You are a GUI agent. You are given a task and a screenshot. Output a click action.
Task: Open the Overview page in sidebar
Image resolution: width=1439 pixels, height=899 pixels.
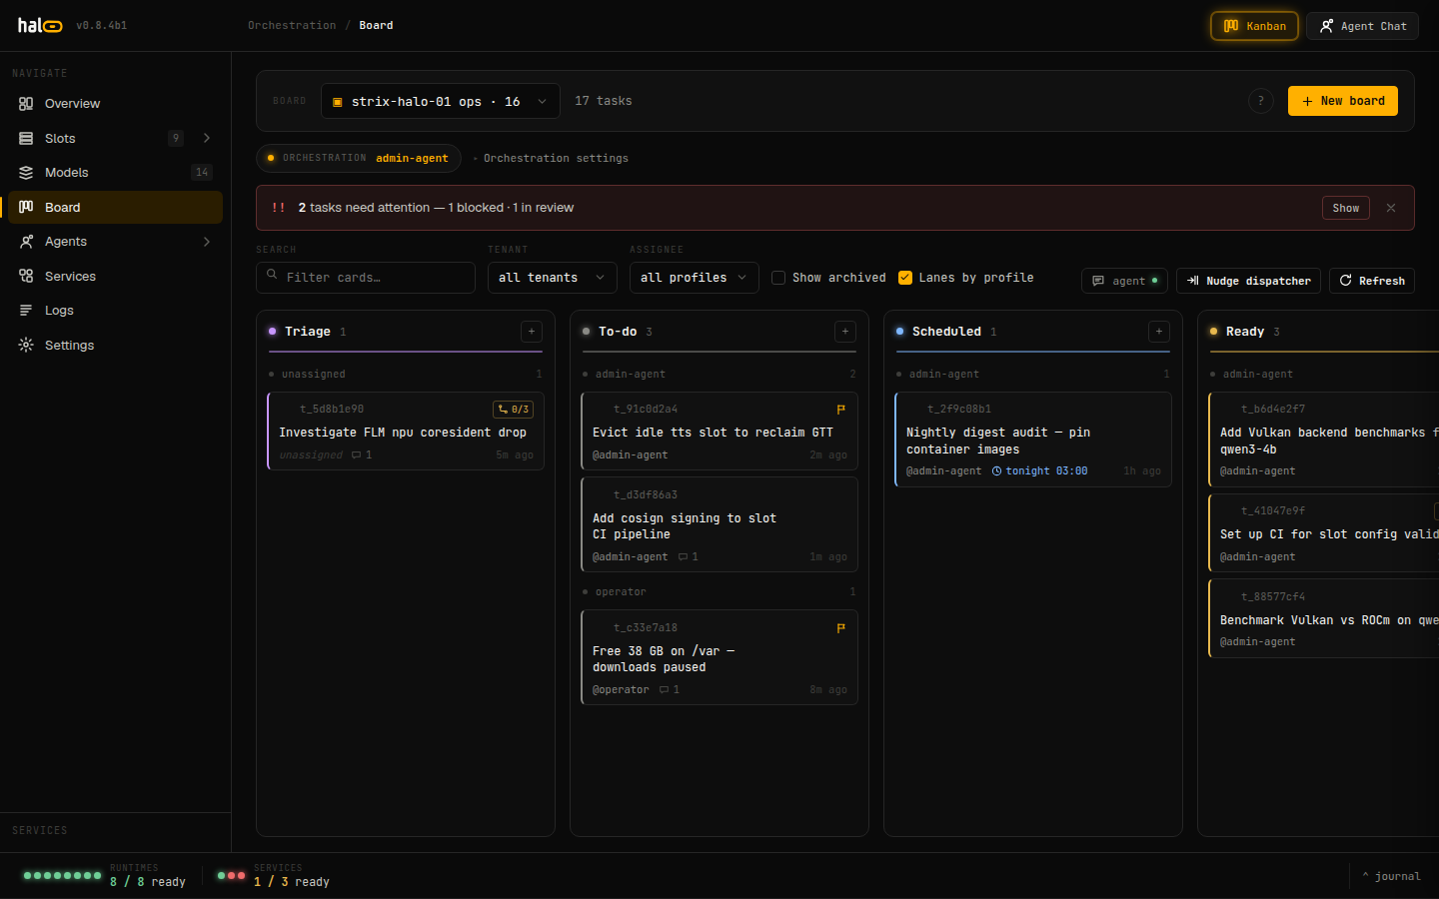point(115,104)
